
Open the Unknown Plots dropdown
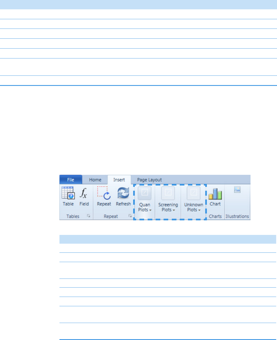pos(194,199)
